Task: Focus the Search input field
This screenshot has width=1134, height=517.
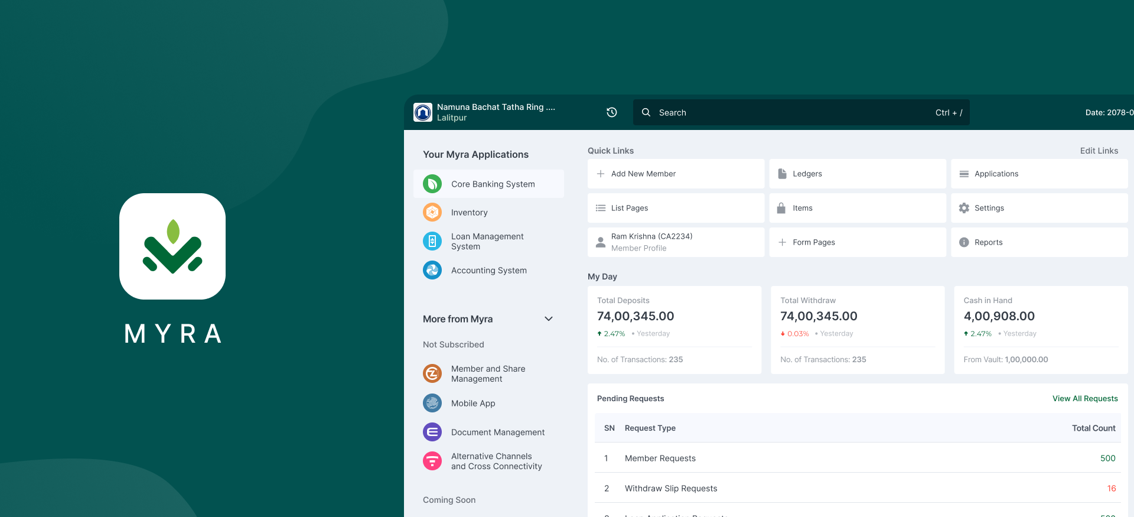Action: coord(791,112)
